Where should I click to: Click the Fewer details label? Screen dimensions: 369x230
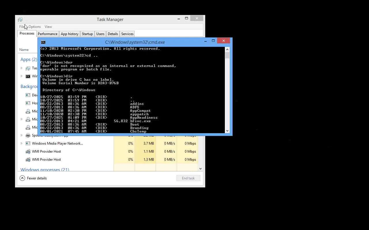[x=37, y=178]
